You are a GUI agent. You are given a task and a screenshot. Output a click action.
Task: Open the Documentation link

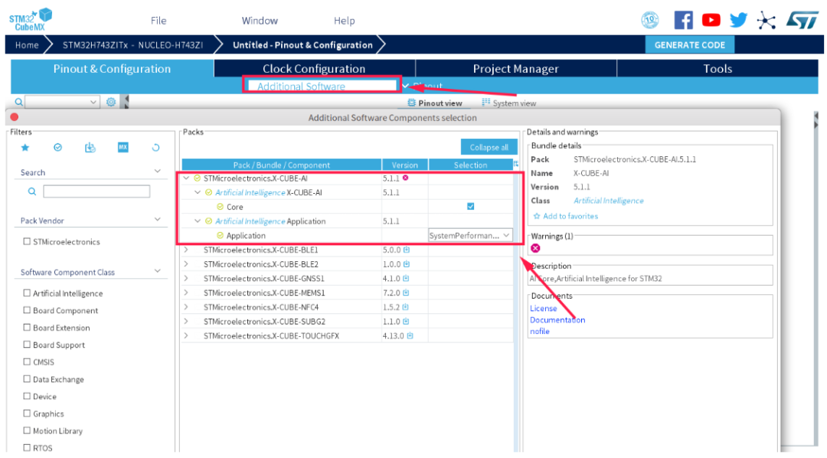coord(557,319)
